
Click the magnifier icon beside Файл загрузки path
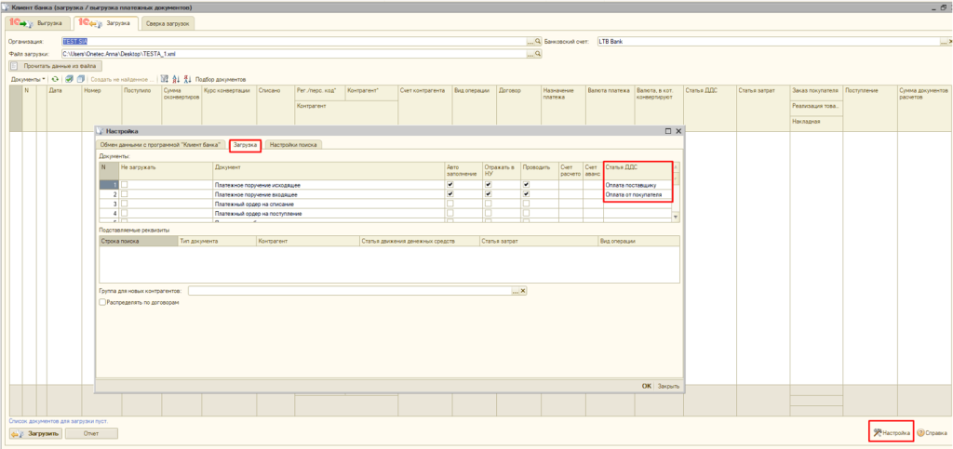pyautogui.click(x=540, y=54)
